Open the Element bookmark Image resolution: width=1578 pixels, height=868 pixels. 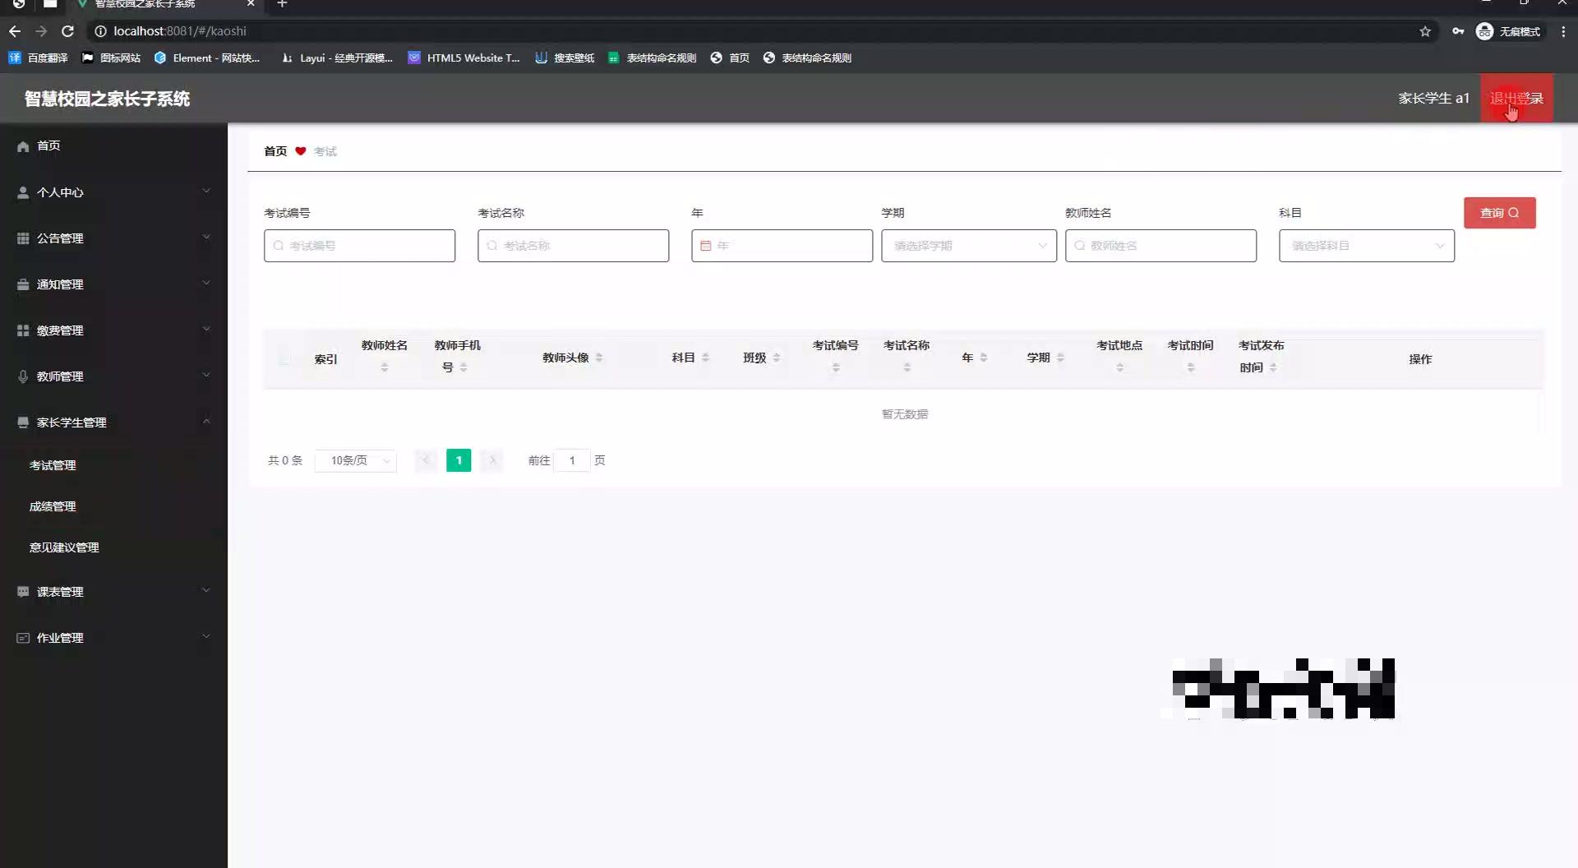point(207,58)
